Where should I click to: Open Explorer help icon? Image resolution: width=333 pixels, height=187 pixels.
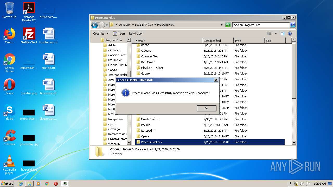pyautogui.click(x=290, y=34)
